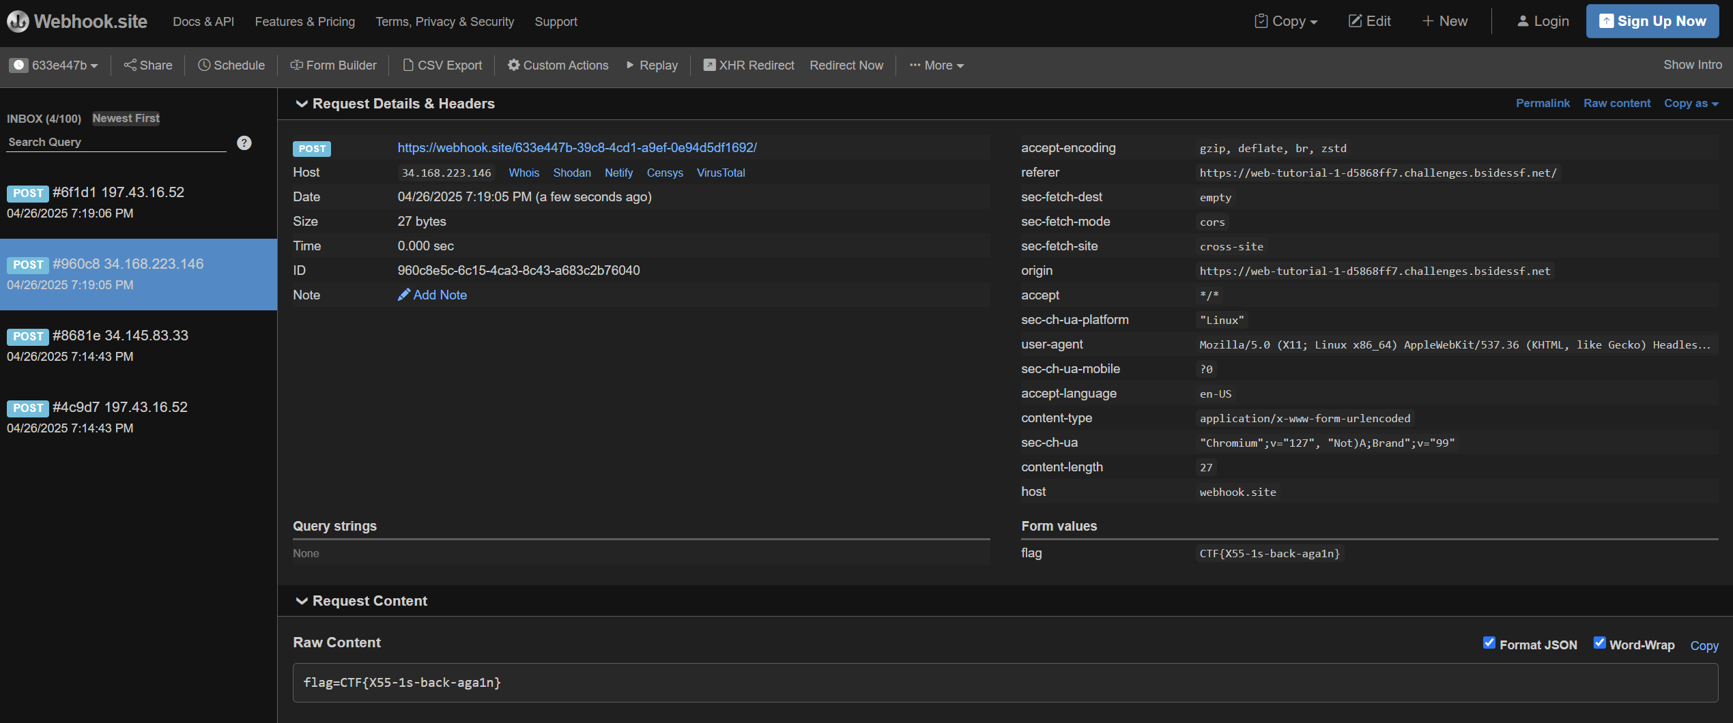The width and height of the screenshot is (1733, 723).
Task: Click Netify lookup link
Action: pos(618,173)
